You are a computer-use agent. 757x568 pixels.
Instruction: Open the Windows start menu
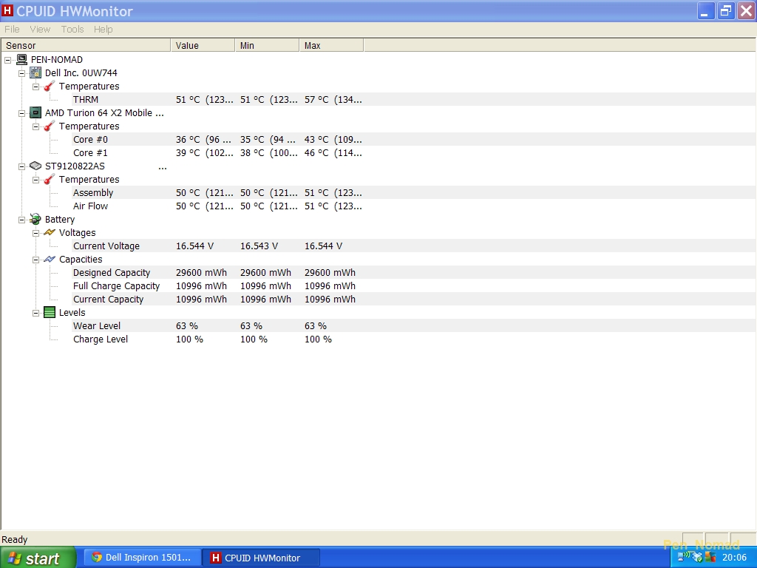tap(38, 558)
